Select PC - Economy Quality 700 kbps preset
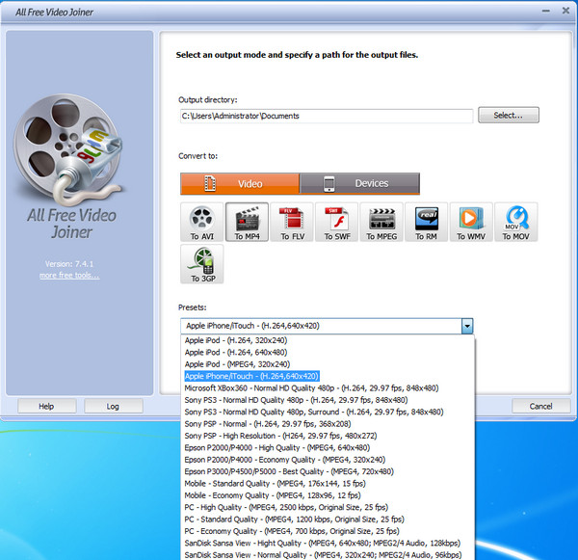 [328, 531]
